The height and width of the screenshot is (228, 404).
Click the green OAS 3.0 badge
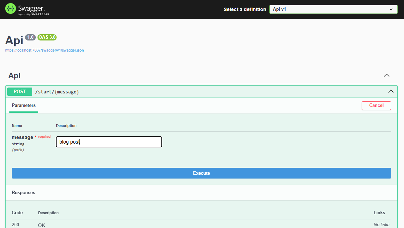point(47,37)
